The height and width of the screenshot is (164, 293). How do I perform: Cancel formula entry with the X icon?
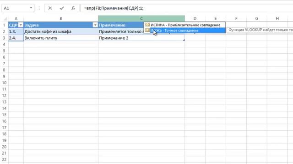[50, 8]
